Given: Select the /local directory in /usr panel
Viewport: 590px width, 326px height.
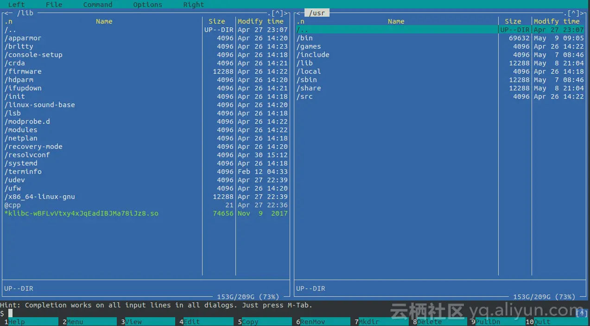Looking at the screenshot, I should 440,71.
